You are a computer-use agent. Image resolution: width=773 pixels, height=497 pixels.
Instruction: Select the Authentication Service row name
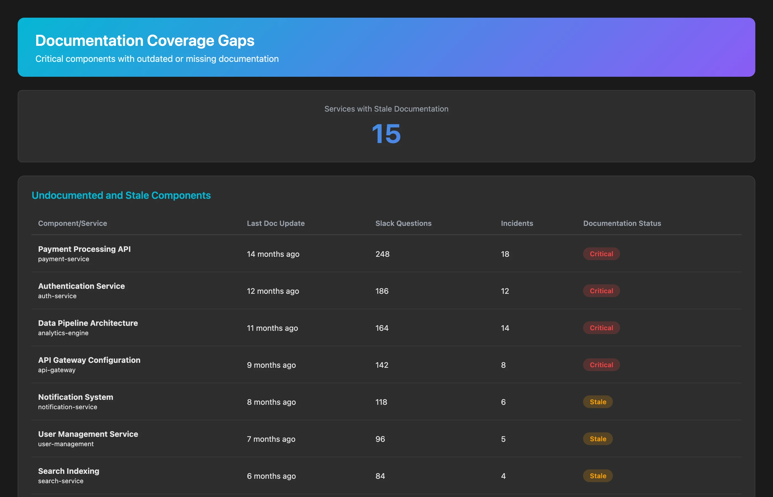[x=82, y=286]
